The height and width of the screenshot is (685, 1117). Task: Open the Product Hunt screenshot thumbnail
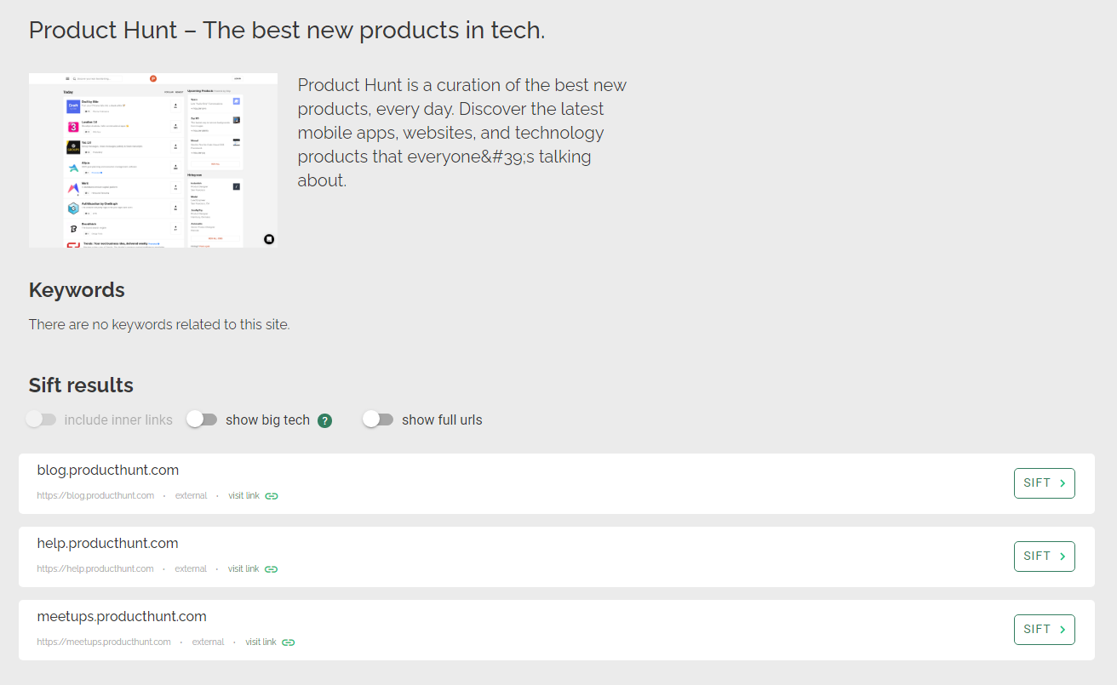[153, 160]
